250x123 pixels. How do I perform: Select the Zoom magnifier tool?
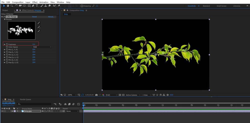pyautogui.click(x=12, y=5)
